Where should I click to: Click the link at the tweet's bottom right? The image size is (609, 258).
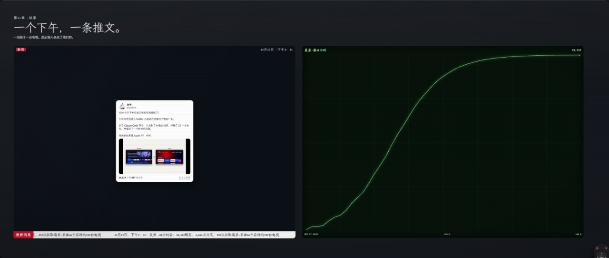185,178
